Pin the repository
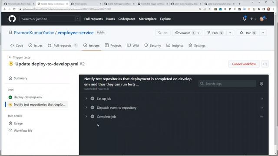The width and height of the screenshot is (278, 156). tap(163, 33)
